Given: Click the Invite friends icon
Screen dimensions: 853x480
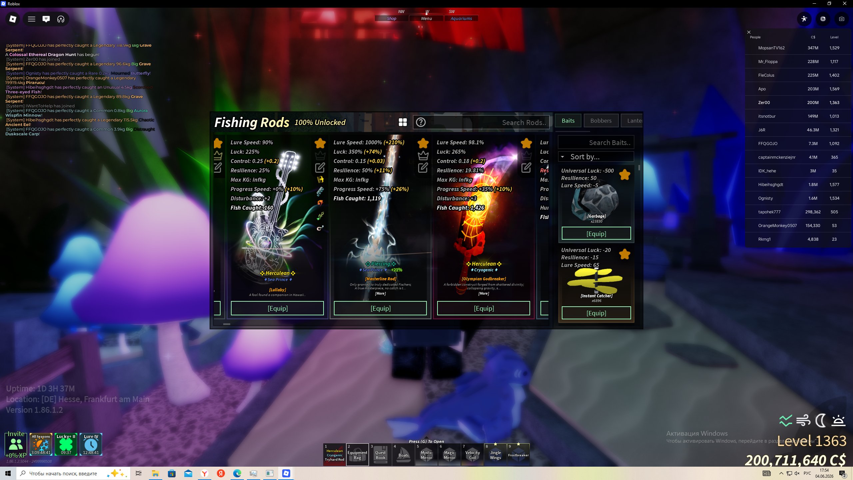Looking at the screenshot, I should coord(16,444).
